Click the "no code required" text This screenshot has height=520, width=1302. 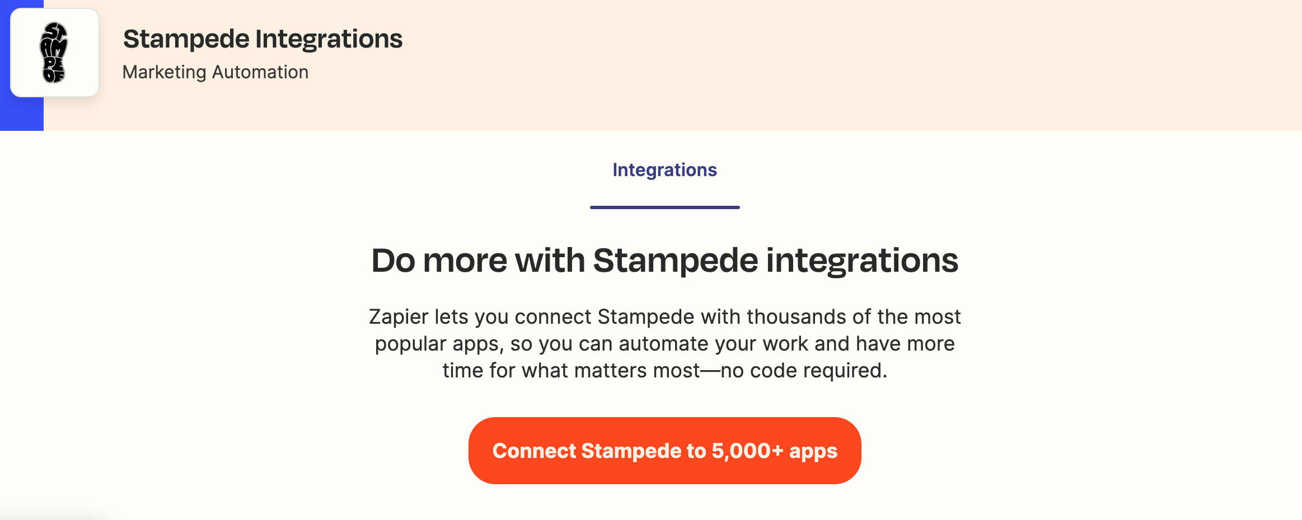point(803,371)
